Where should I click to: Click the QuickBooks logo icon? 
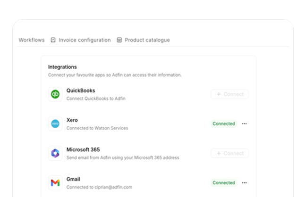(55, 94)
